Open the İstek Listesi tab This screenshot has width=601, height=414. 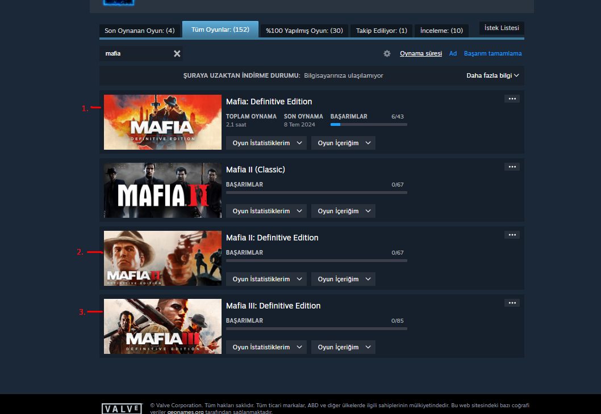point(502,27)
